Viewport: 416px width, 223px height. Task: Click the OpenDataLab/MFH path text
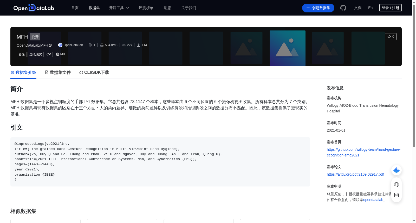pyautogui.click(x=32, y=45)
